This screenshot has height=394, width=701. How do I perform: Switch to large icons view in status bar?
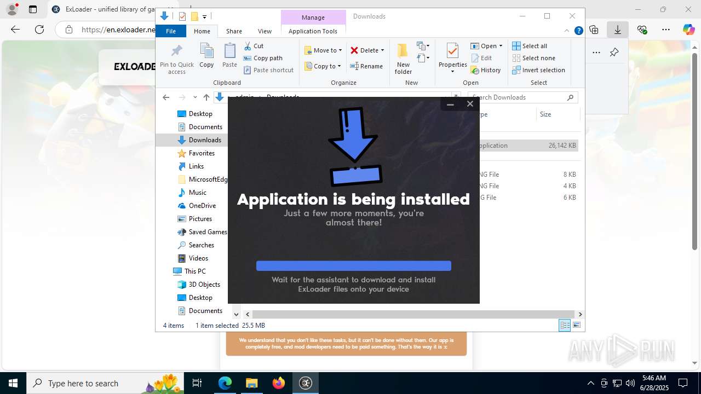[x=577, y=326]
